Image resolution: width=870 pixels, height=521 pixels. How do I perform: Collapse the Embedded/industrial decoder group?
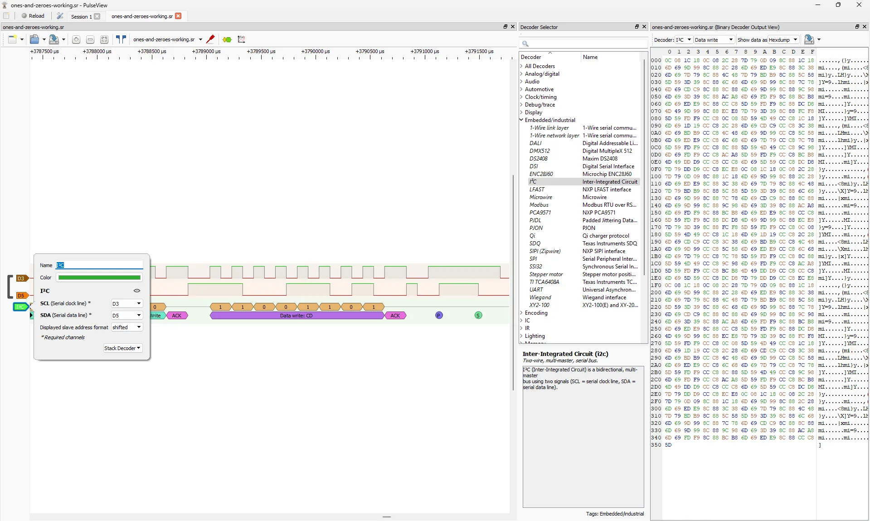tap(522, 120)
